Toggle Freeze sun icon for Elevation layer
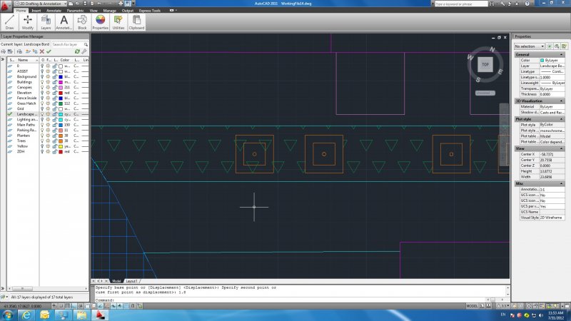The height and width of the screenshot is (321, 571). coord(48,93)
